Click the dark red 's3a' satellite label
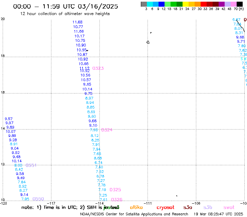Screen dimensions: 247x217 pos(188,207)
